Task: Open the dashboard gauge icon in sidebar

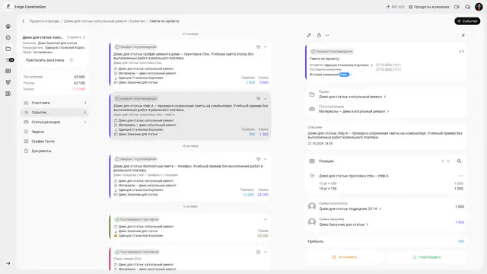Action: (x=8, y=37)
